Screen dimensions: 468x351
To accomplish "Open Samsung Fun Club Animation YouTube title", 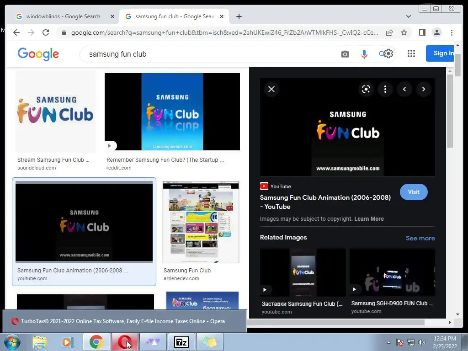I will coord(325,202).
